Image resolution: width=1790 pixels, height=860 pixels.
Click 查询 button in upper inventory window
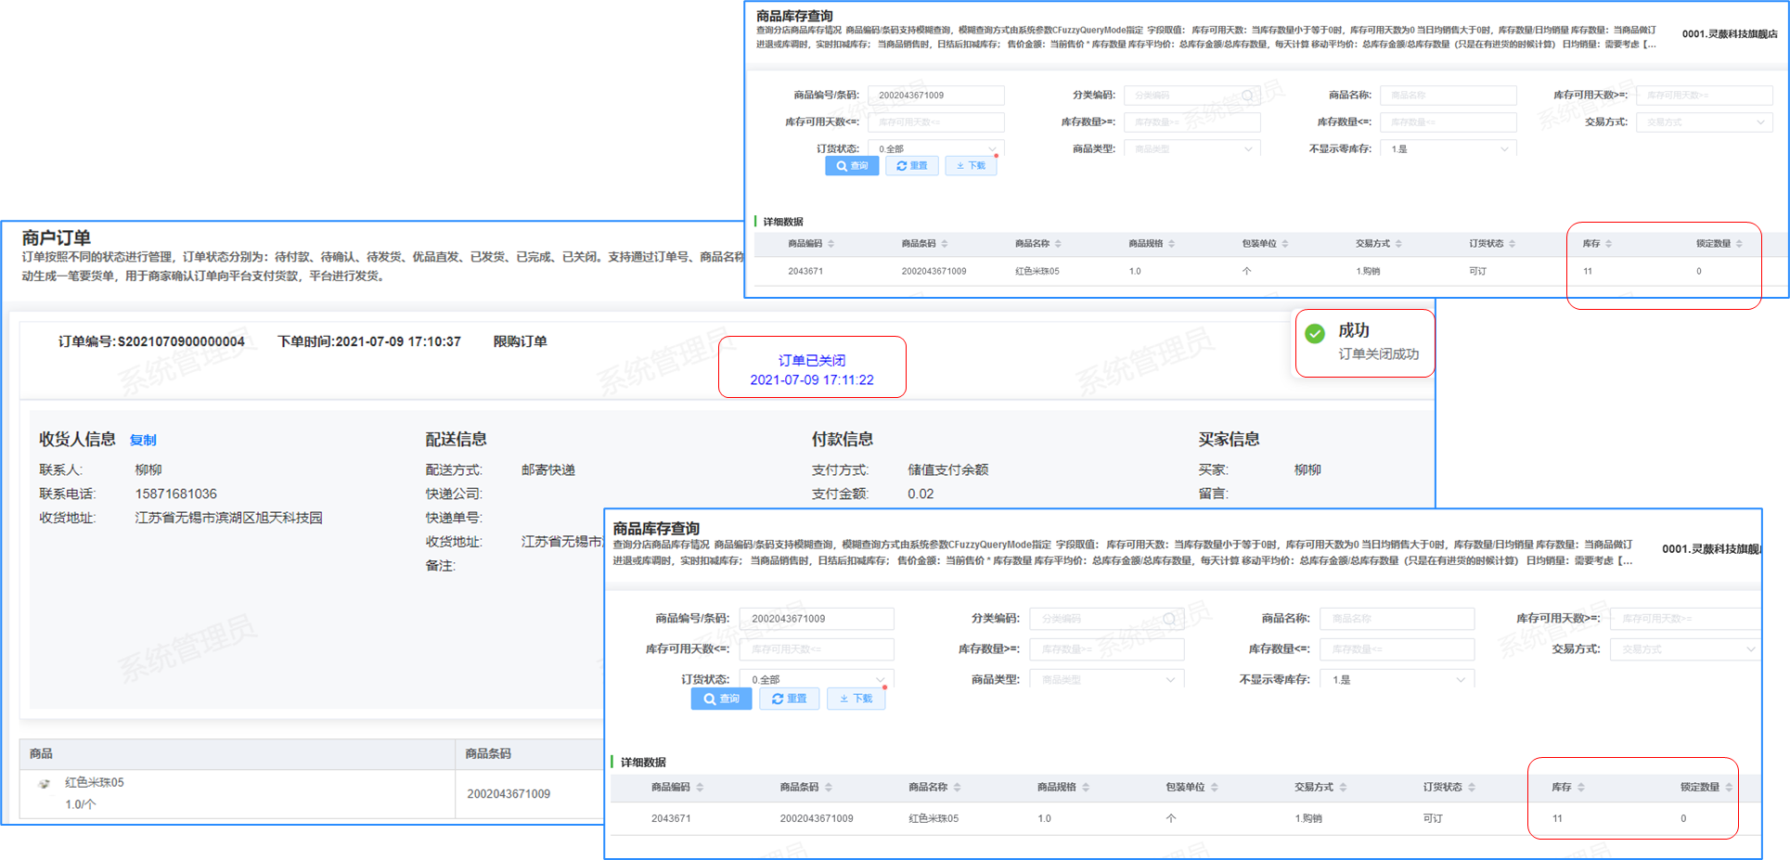pos(852,166)
